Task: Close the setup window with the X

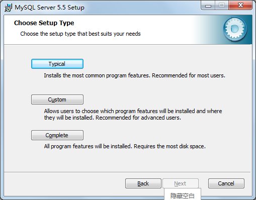Action: [x=240, y=6]
